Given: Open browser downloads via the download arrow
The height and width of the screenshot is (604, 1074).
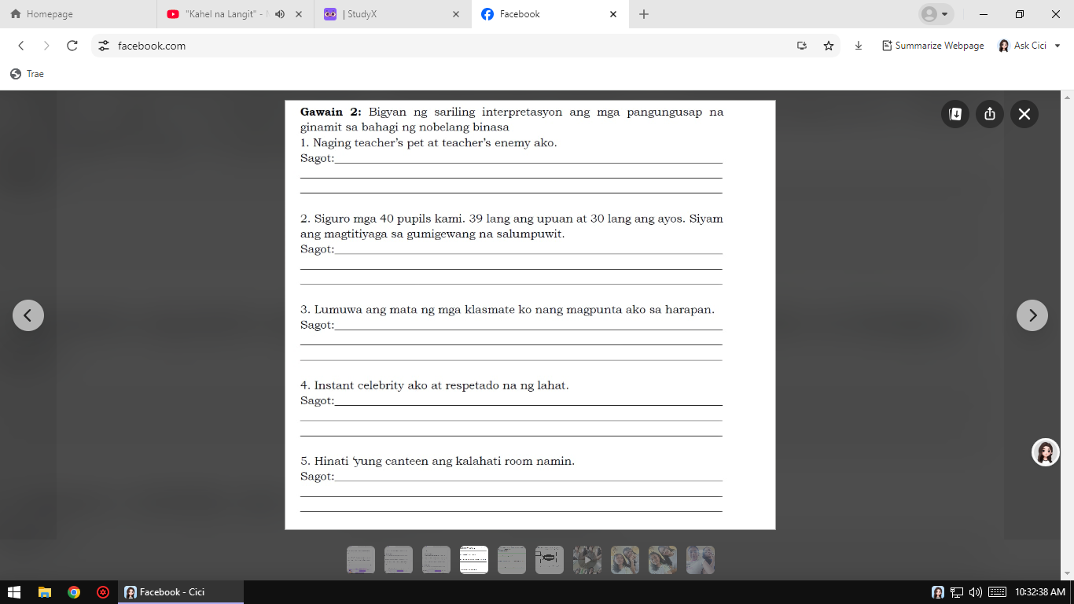Looking at the screenshot, I should [x=857, y=46].
